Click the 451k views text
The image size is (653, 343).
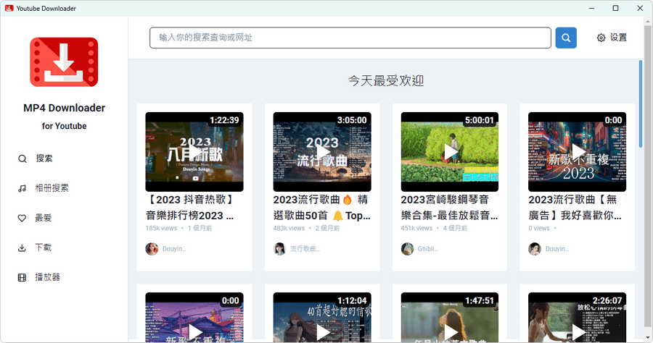pos(416,228)
